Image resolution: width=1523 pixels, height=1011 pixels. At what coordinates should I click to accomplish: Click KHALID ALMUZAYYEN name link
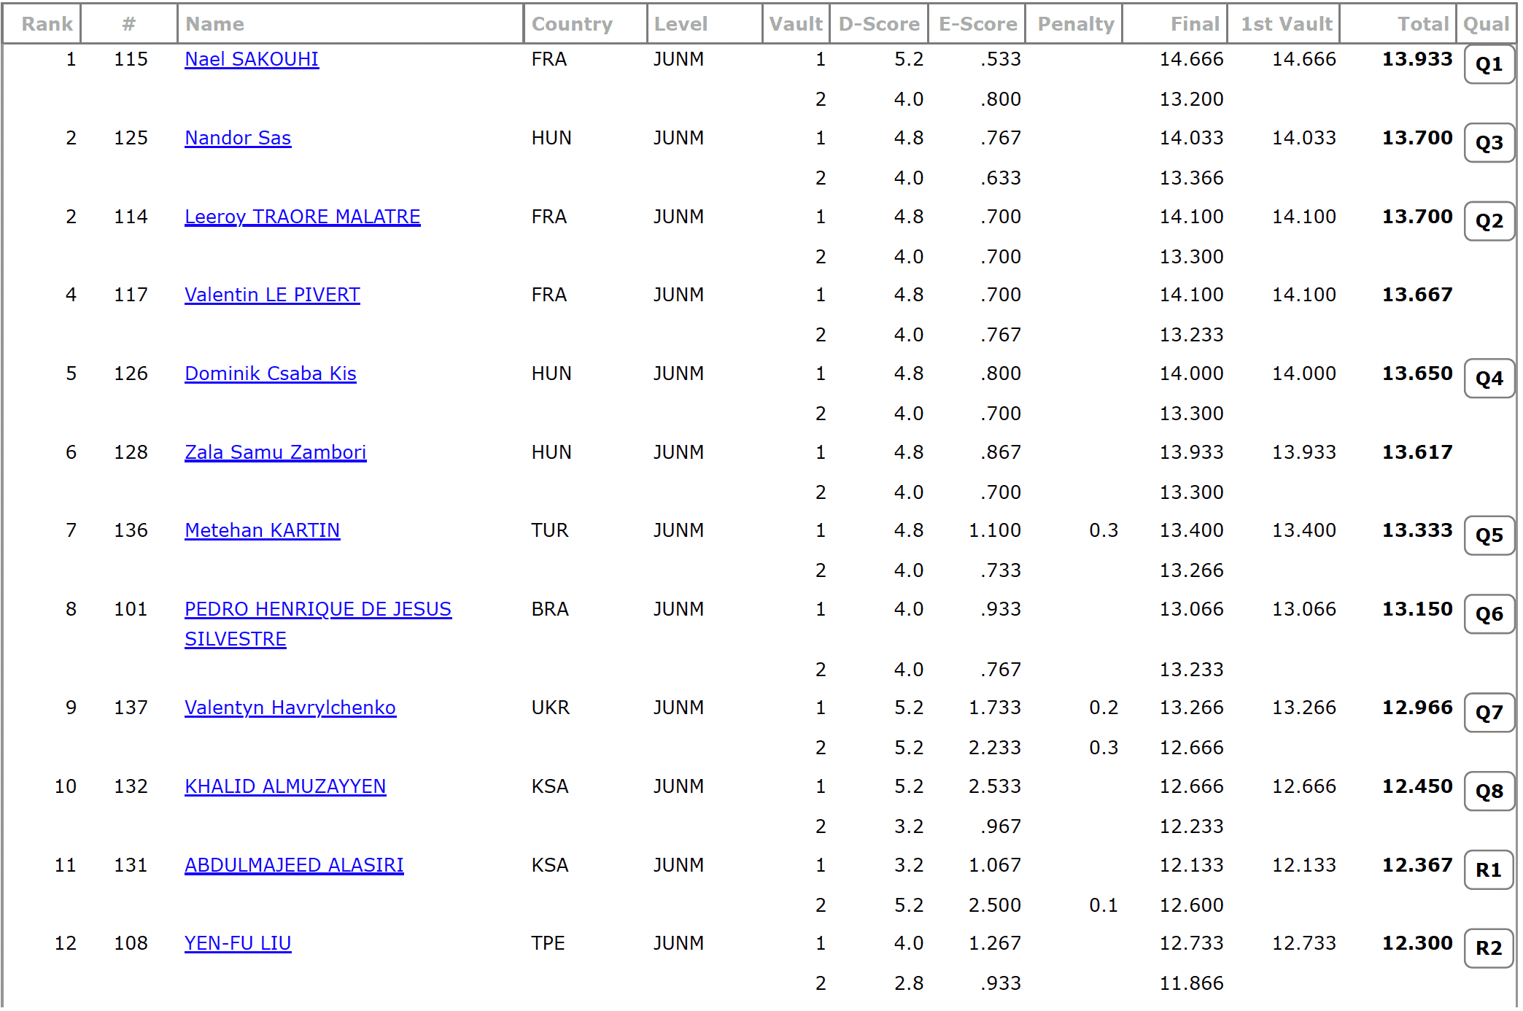pyautogui.click(x=285, y=786)
